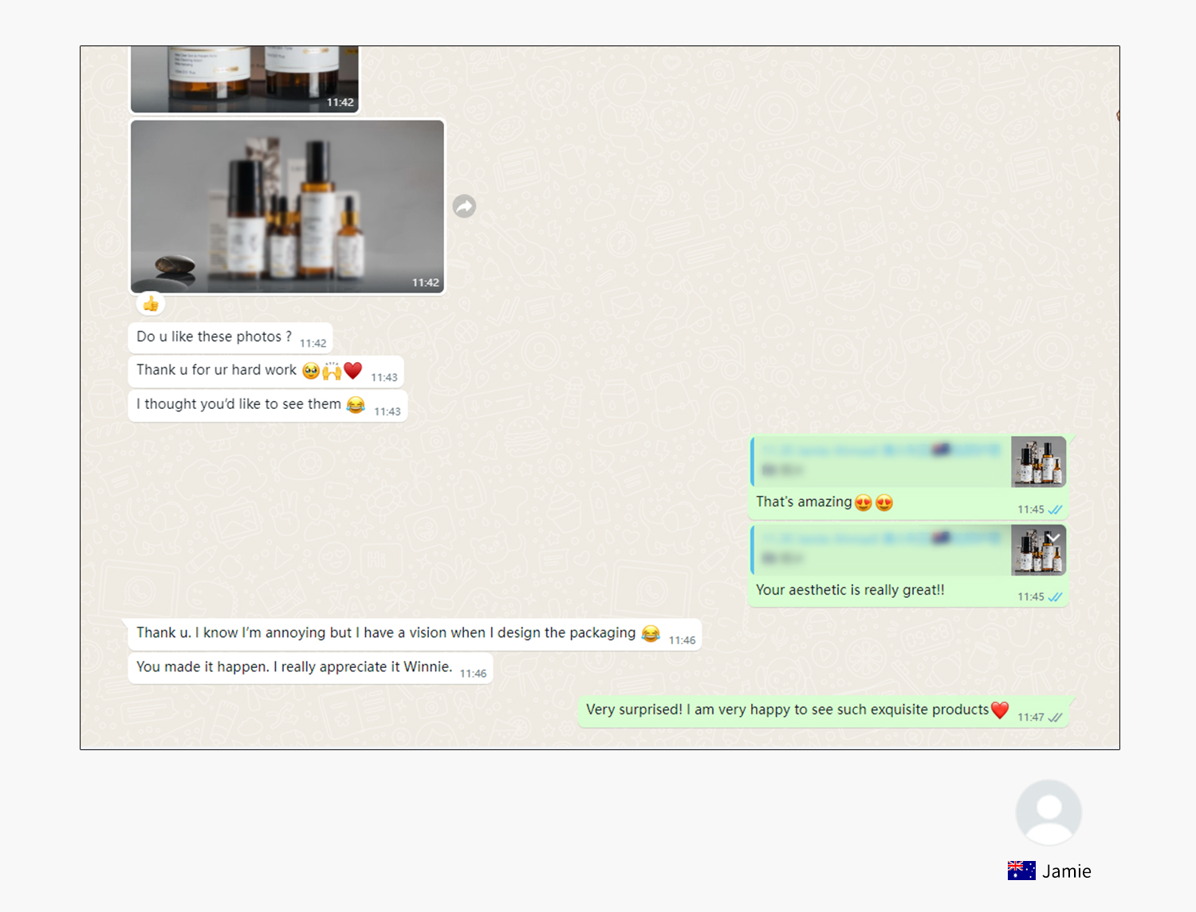The width and height of the screenshot is (1196, 912).
Task: Click the laughing emoji in 'I thought you'd like' message
Action: (356, 405)
